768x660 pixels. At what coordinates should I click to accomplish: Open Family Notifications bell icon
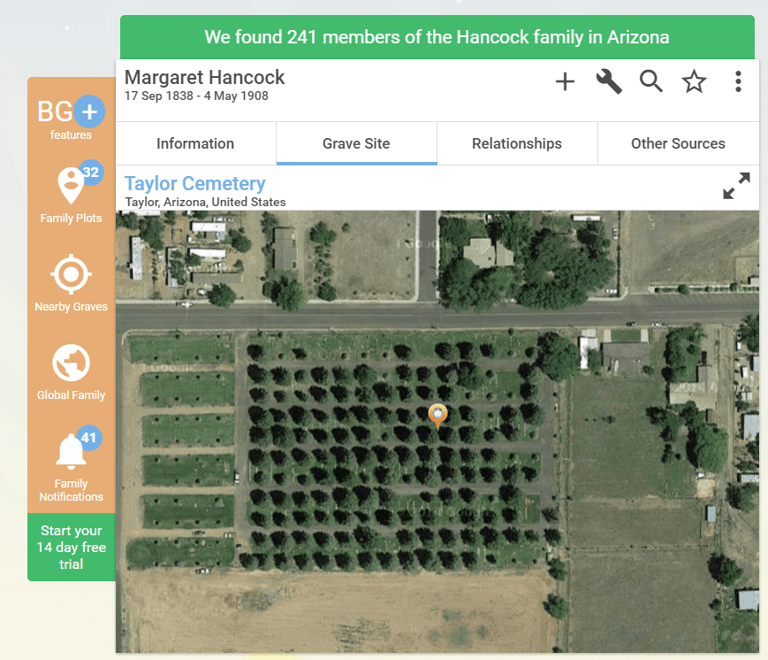[x=71, y=451]
